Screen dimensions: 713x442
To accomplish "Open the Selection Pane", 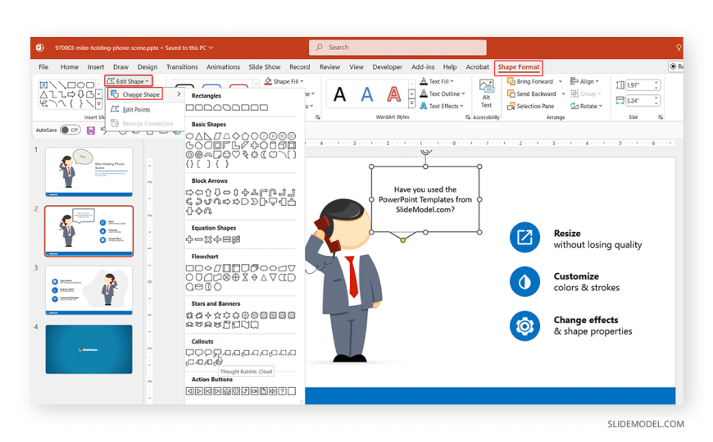I will coord(531,106).
